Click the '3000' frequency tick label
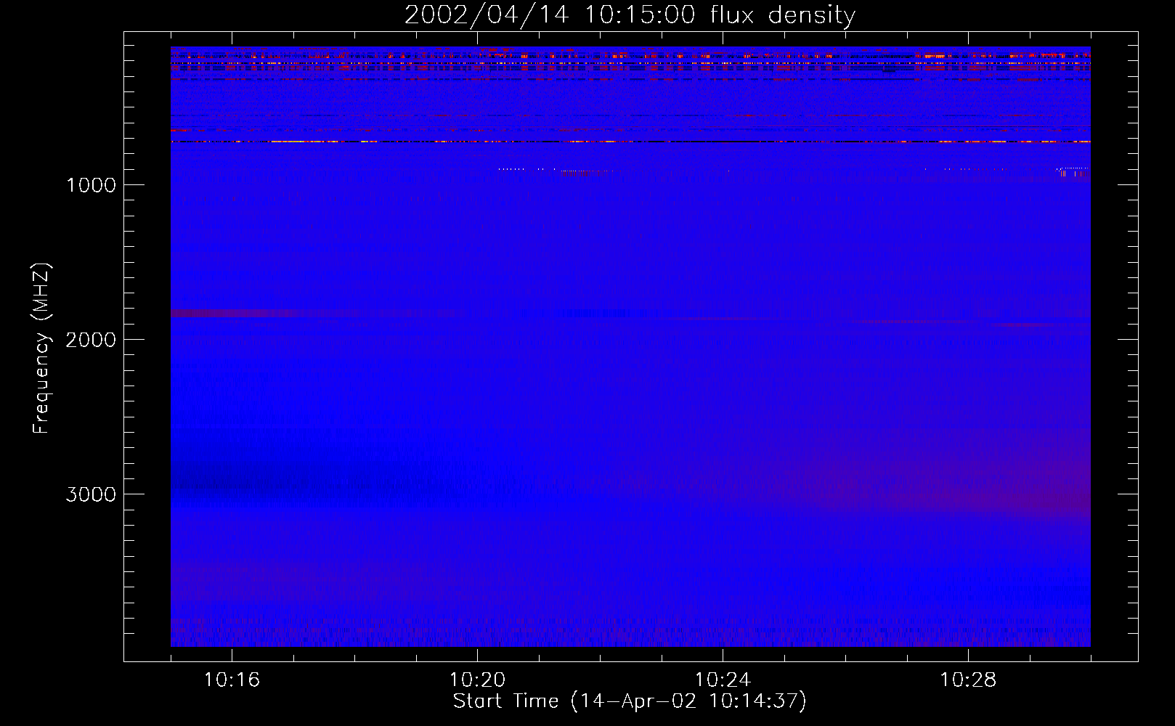The height and width of the screenshot is (726, 1175). tap(91, 494)
